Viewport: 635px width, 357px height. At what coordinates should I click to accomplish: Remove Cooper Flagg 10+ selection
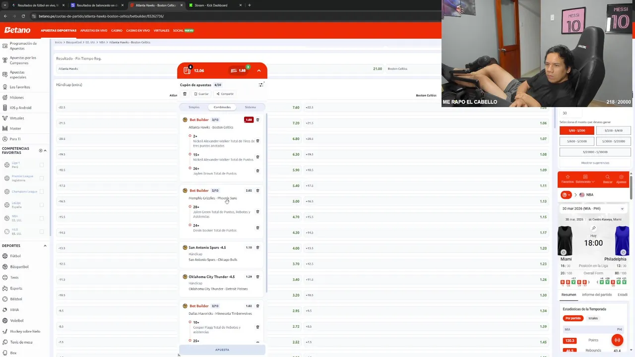point(257,327)
